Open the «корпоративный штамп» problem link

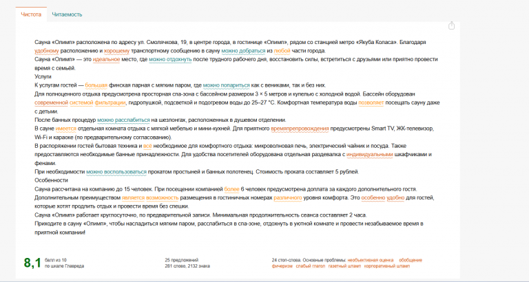point(387,266)
